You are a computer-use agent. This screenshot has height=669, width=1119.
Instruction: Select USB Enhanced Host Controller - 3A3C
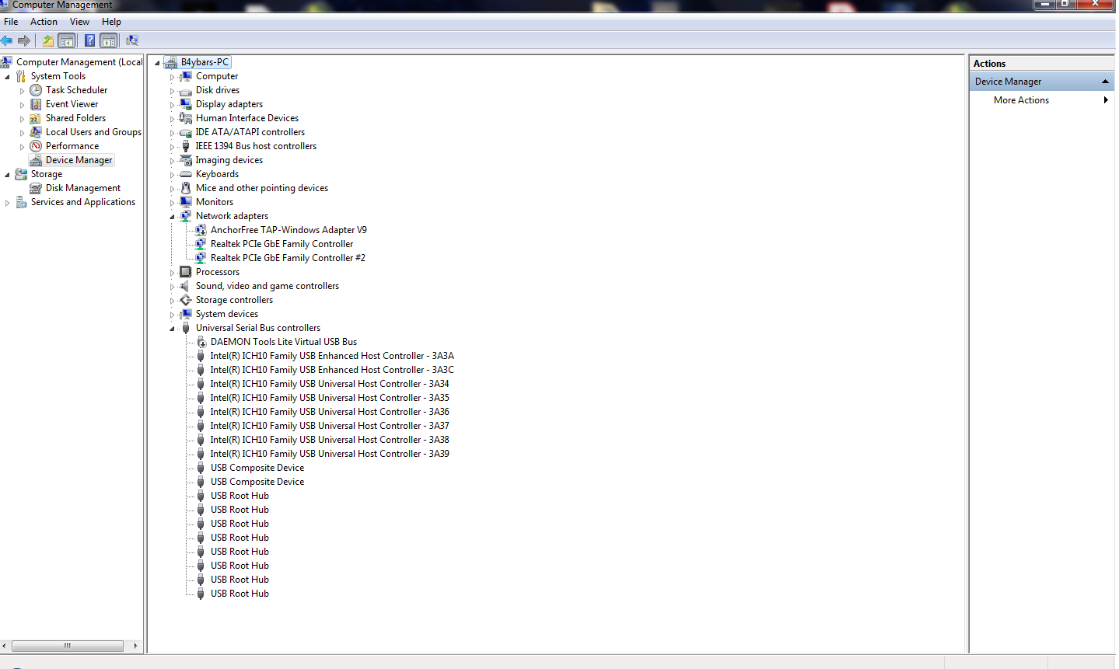coord(332,370)
